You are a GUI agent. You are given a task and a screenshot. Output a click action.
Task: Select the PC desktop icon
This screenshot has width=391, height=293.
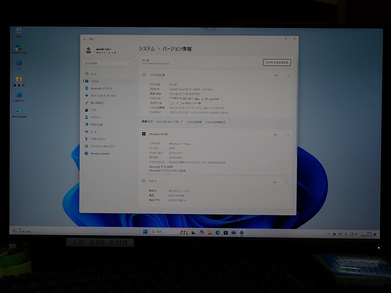pyautogui.click(x=19, y=64)
